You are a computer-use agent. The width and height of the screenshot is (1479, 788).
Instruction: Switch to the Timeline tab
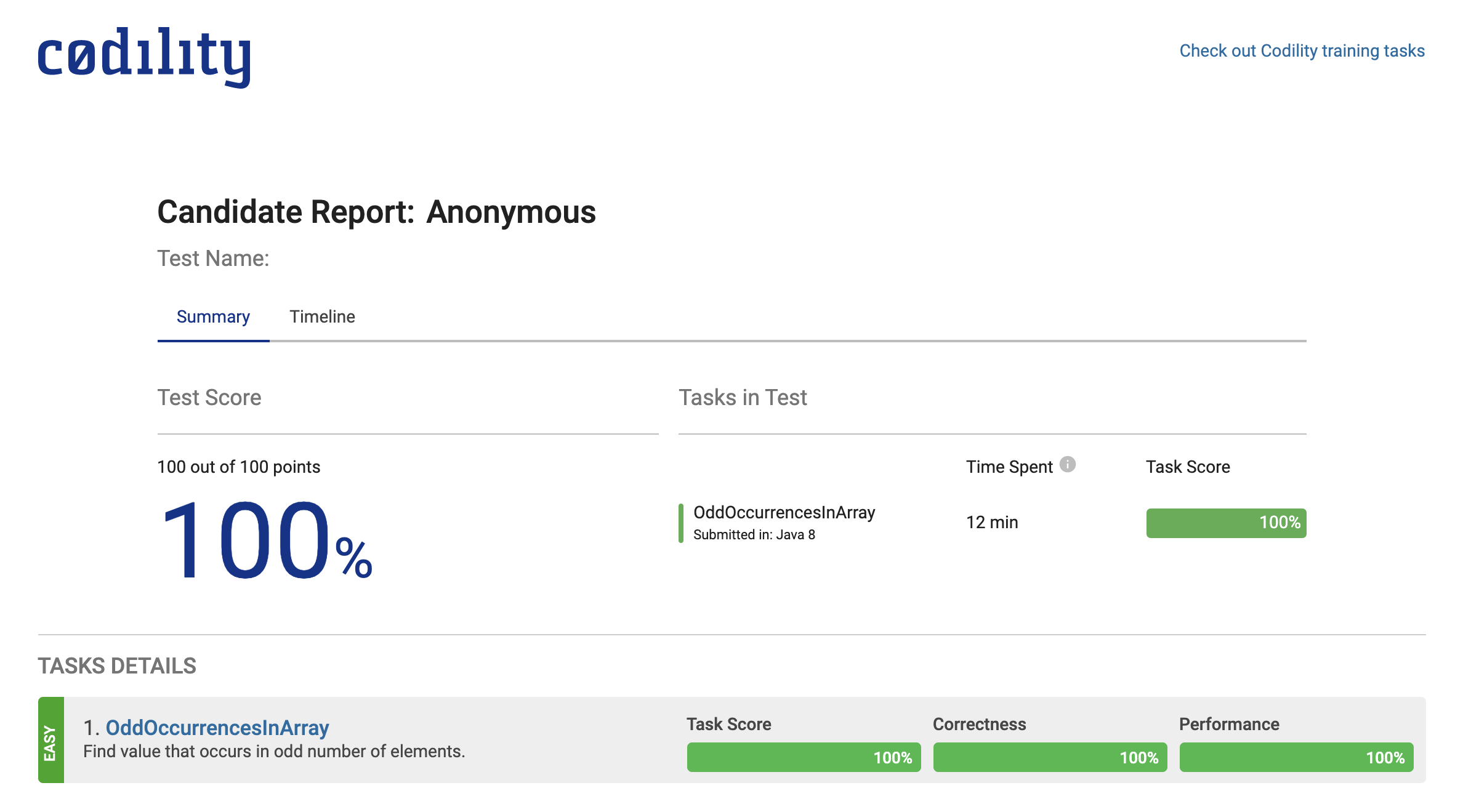pyautogui.click(x=322, y=316)
